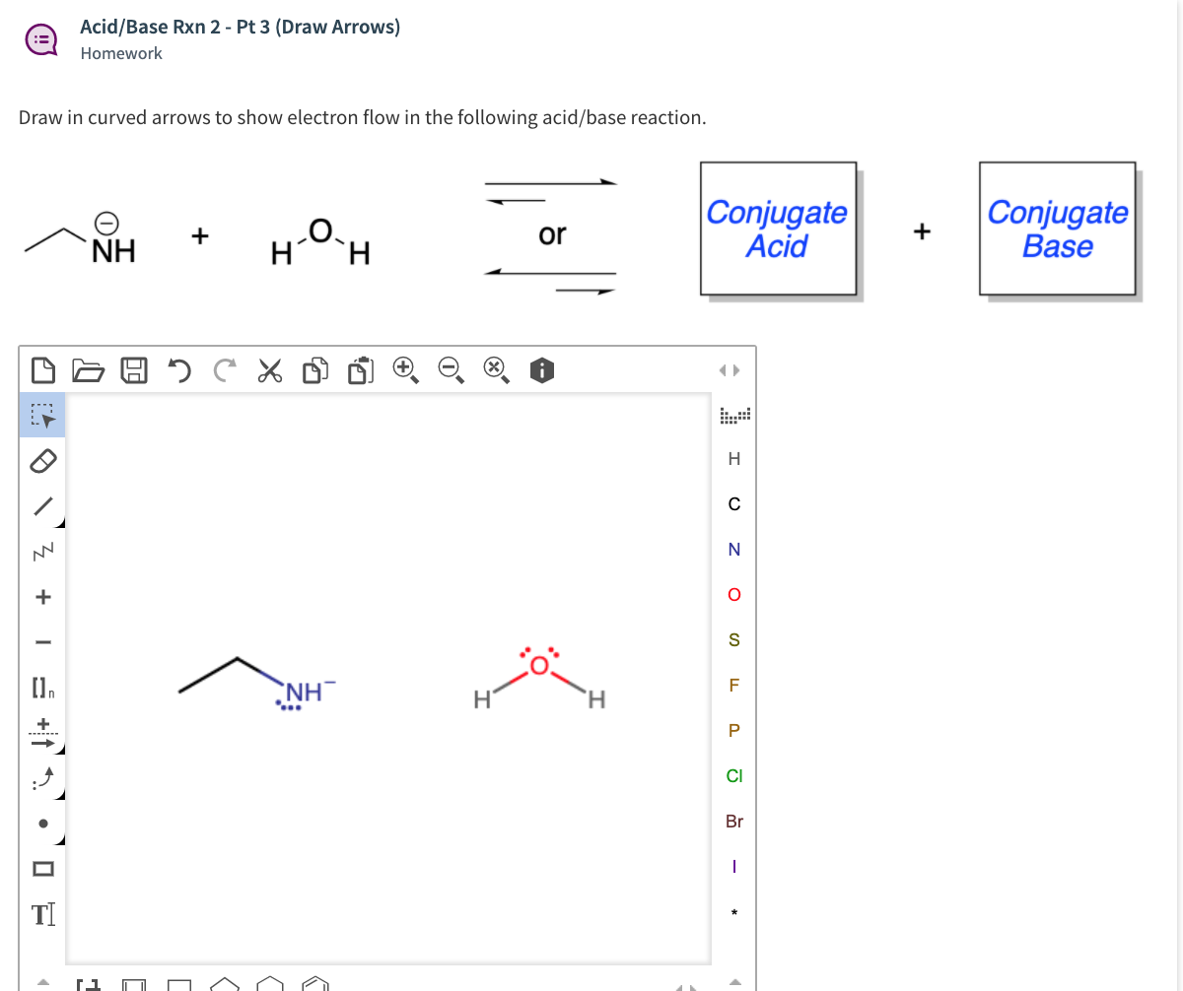This screenshot has width=1183, height=991.
Task: Select the chain drawing tool
Action: (x=43, y=552)
